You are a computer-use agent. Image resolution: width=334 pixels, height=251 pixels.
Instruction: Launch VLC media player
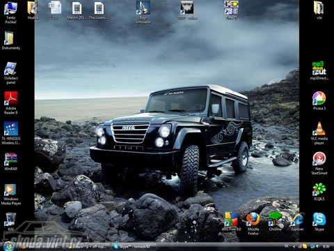point(319,133)
